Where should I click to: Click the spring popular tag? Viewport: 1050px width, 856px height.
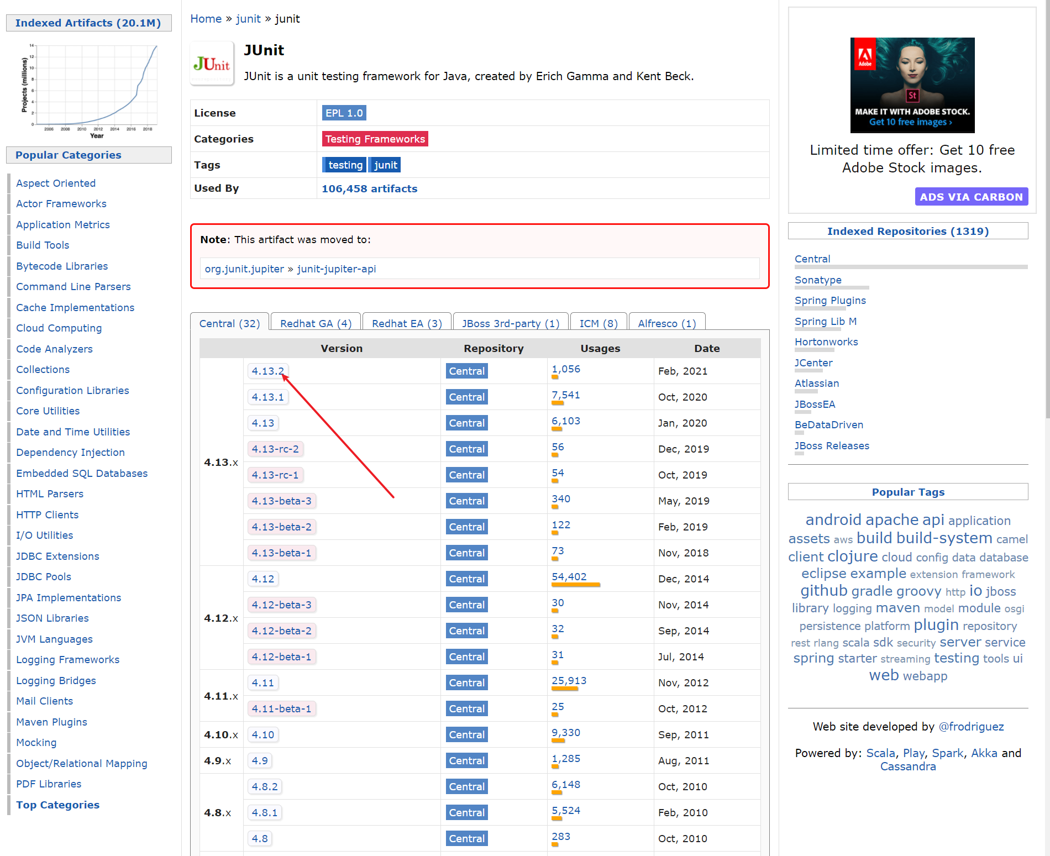pyautogui.click(x=813, y=658)
